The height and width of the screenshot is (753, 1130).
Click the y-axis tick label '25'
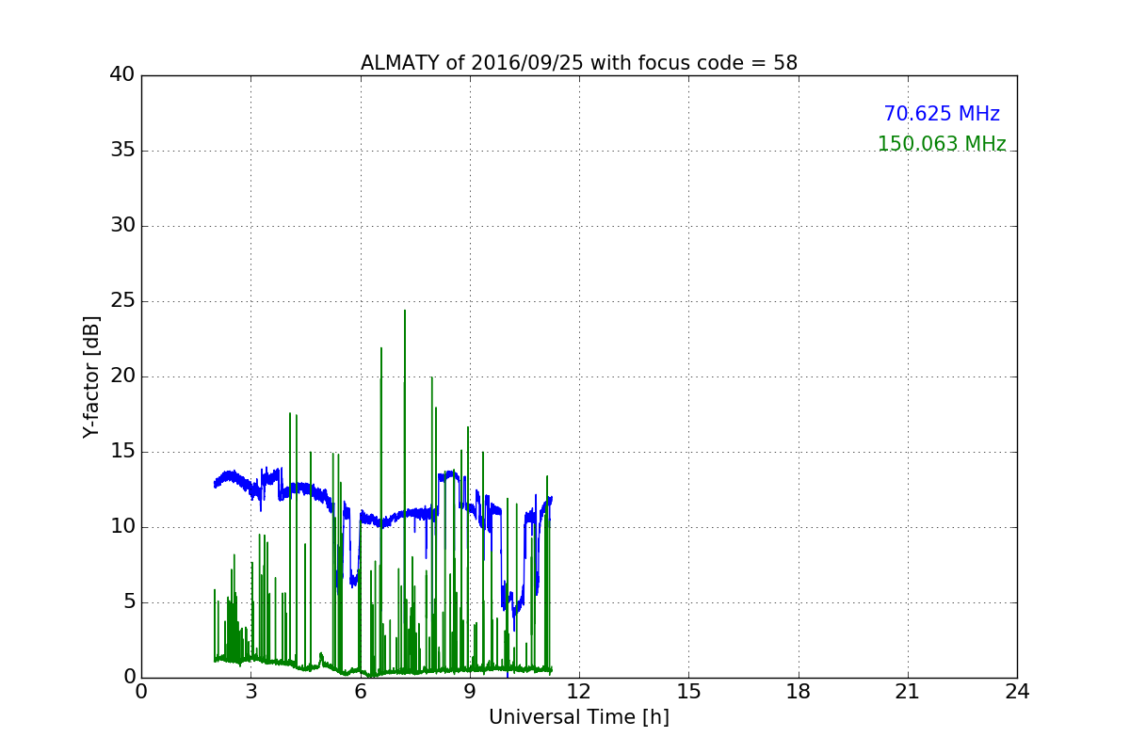[x=122, y=301]
